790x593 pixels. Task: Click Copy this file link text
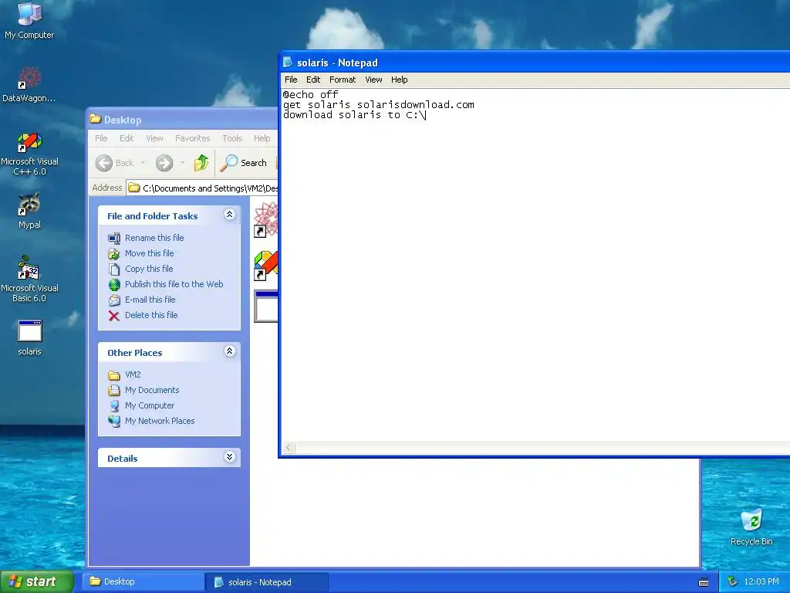point(149,269)
